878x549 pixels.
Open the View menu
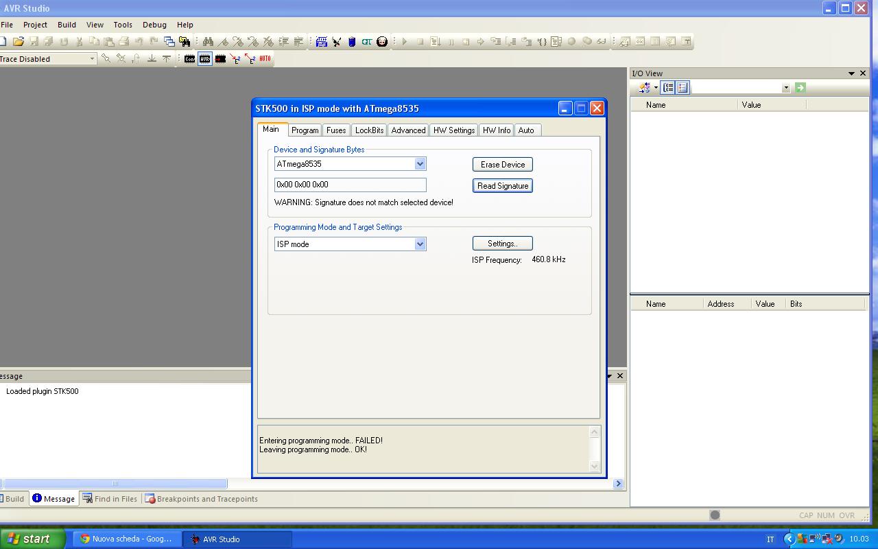95,25
